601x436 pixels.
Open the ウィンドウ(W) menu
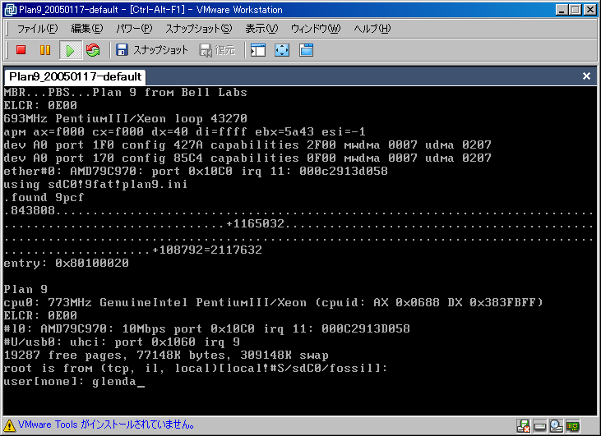(x=316, y=29)
